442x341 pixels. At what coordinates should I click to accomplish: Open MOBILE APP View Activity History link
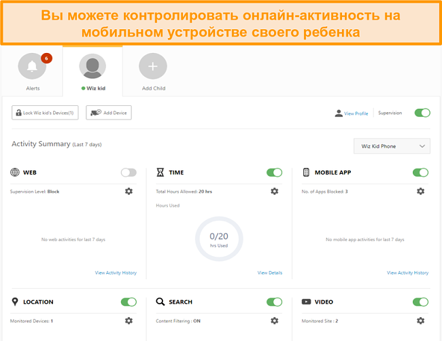click(407, 272)
